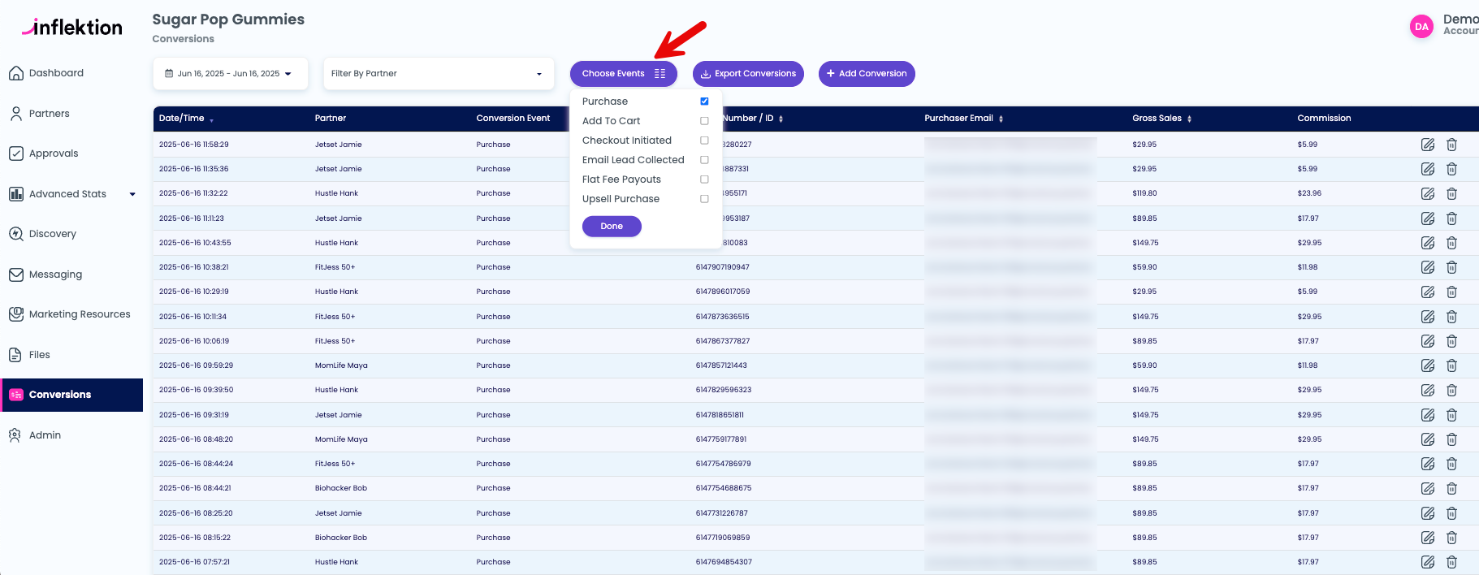Click the inflektion logo
This screenshot has height=575, width=1479.
72,27
